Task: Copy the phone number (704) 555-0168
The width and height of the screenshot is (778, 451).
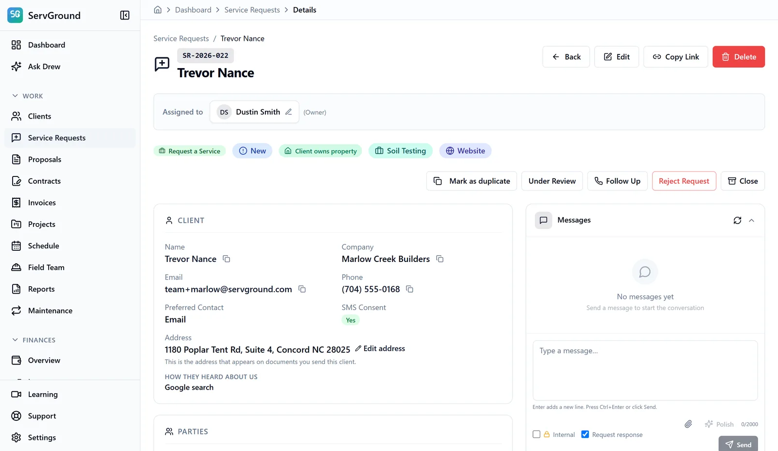Action: click(x=410, y=289)
